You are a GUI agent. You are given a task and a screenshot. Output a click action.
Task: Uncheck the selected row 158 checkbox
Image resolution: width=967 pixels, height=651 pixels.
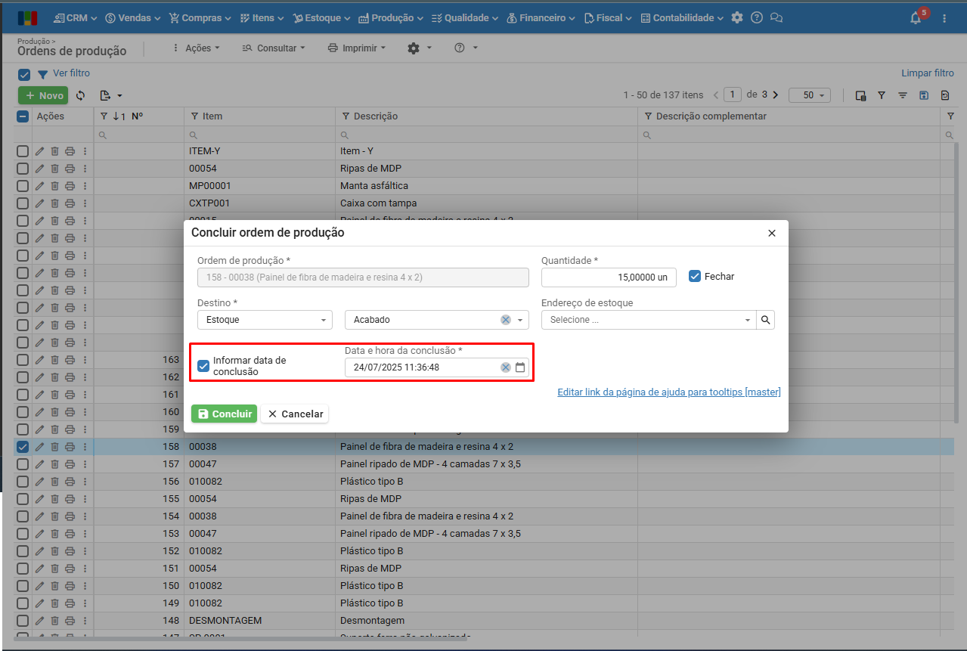pos(23,447)
